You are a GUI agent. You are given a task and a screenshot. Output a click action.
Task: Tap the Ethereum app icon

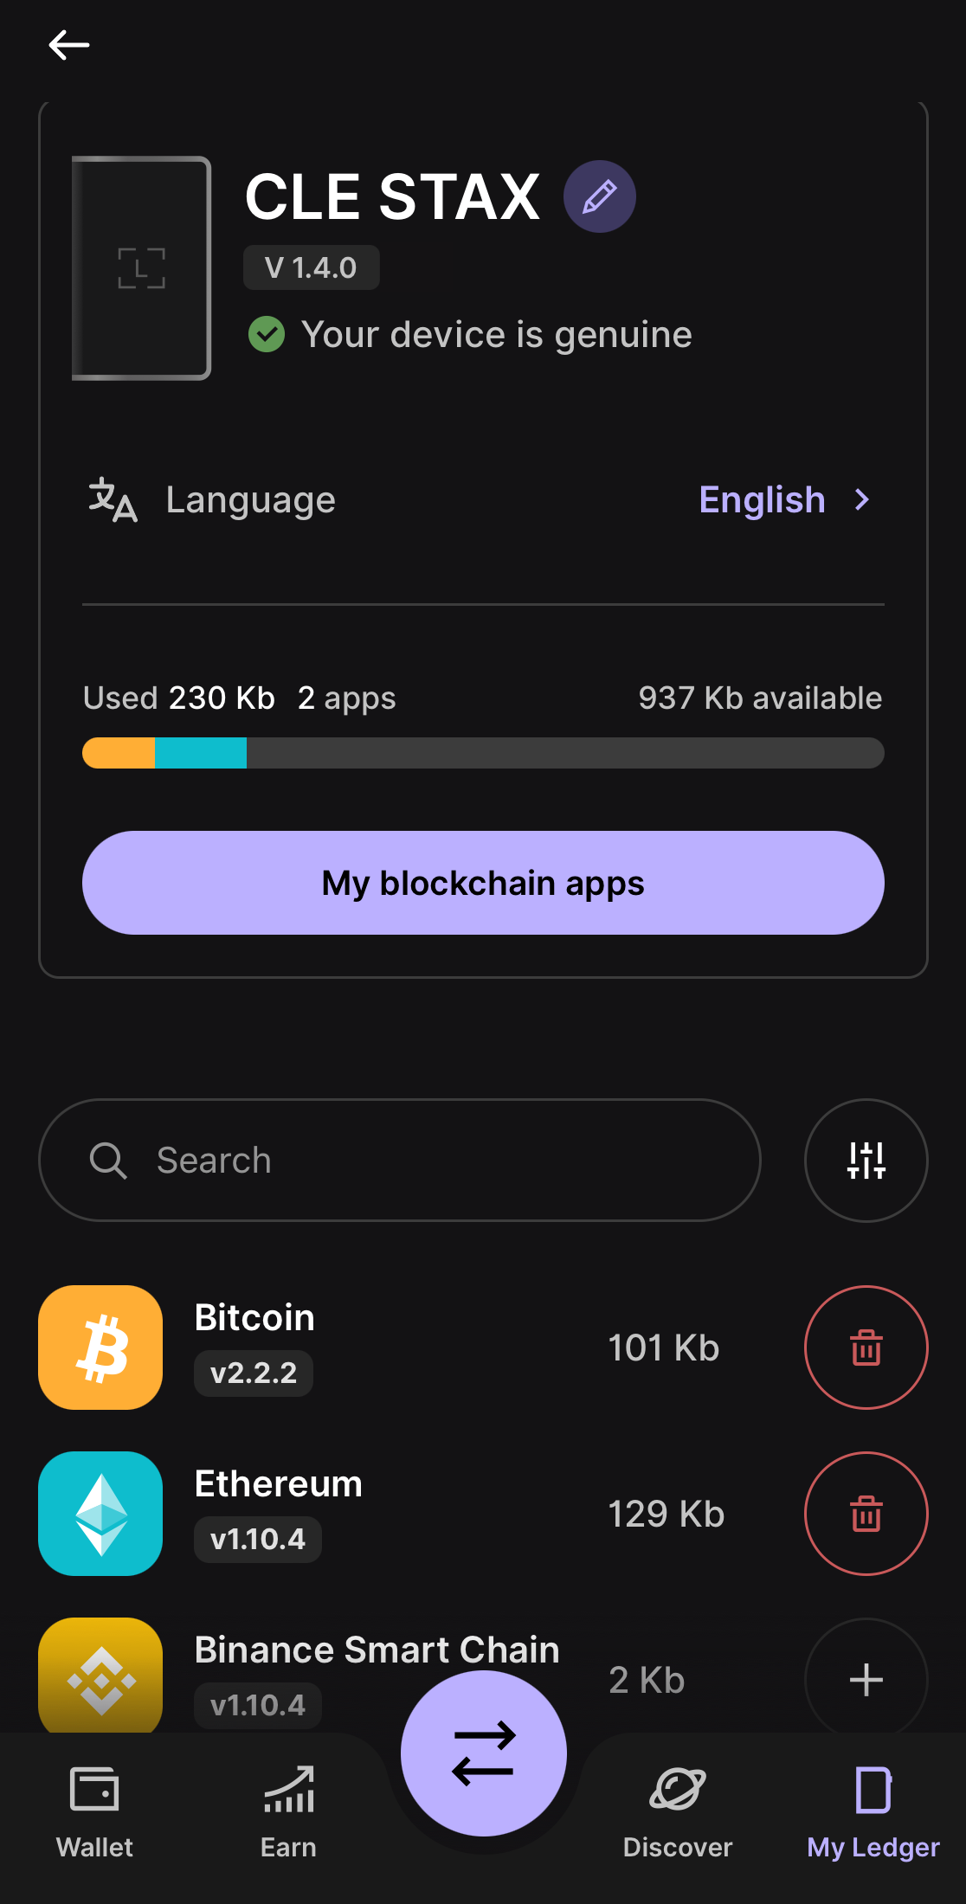[100, 1514]
